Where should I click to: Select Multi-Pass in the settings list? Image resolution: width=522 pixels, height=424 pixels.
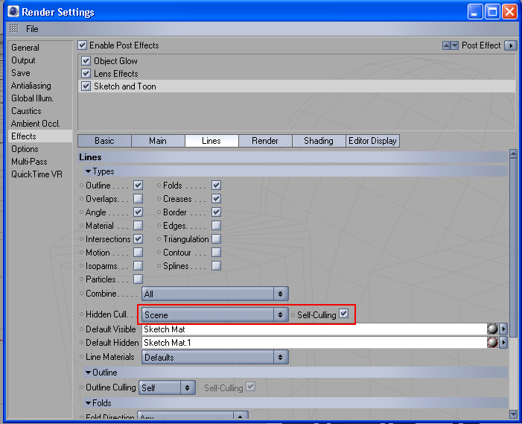click(x=29, y=162)
